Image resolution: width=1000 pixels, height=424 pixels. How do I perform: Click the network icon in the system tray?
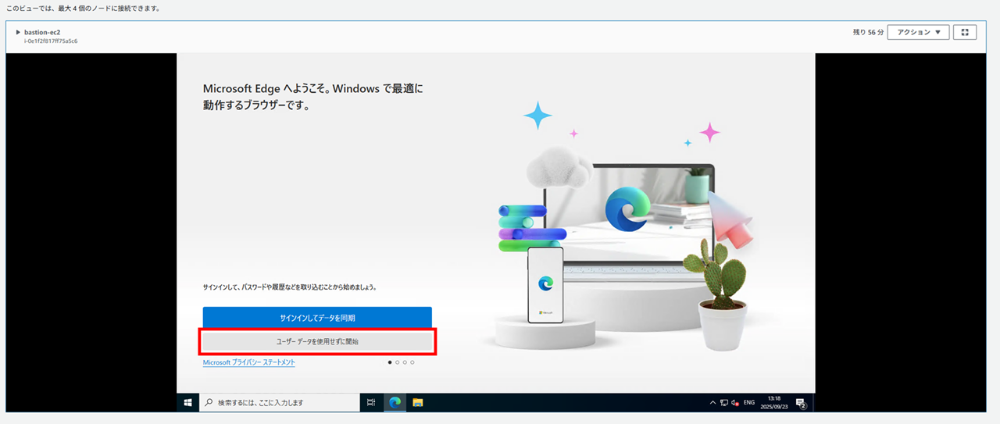(724, 403)
